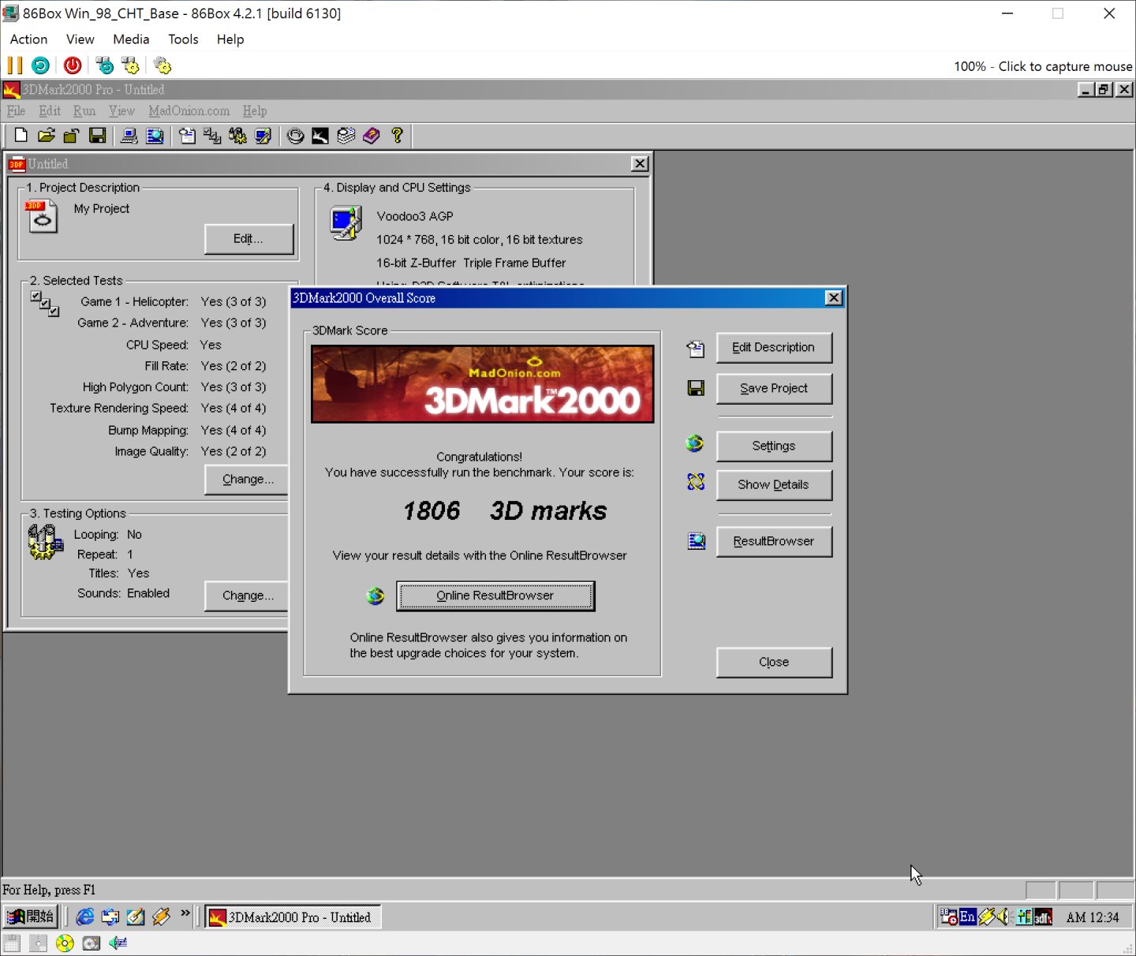Click the black MadOnion logo toolbar icon

[x=320, y=136]
